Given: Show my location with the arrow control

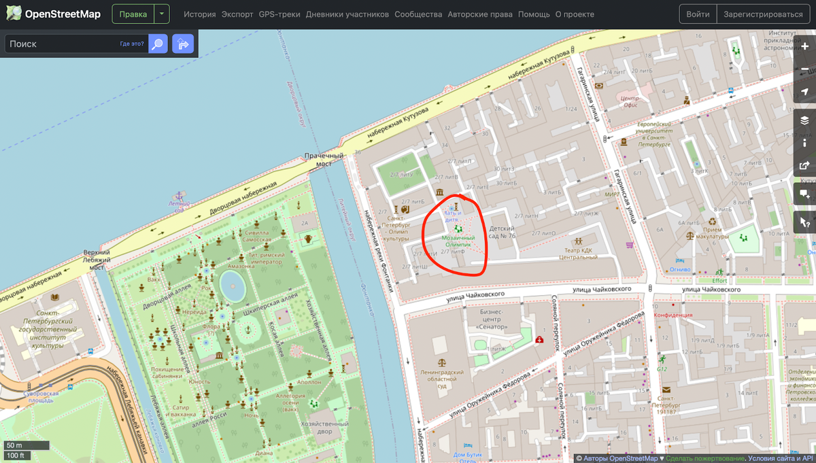Looking at the screenshot, I should point(804,92).
